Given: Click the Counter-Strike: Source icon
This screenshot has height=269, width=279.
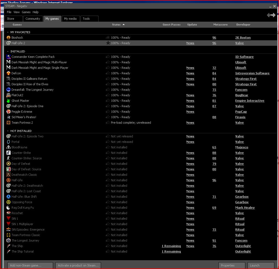Looking at the screenshot, I should pyautogui.click(x=8, y=158).
